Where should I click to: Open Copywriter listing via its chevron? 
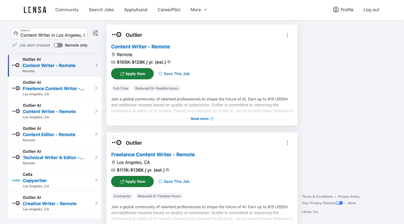click(x=96, y=180)
